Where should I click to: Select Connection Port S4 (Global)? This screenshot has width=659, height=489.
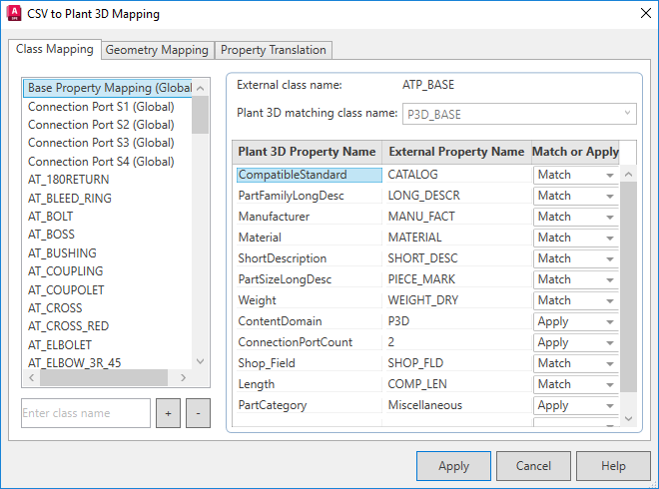[x=101, y=162]
